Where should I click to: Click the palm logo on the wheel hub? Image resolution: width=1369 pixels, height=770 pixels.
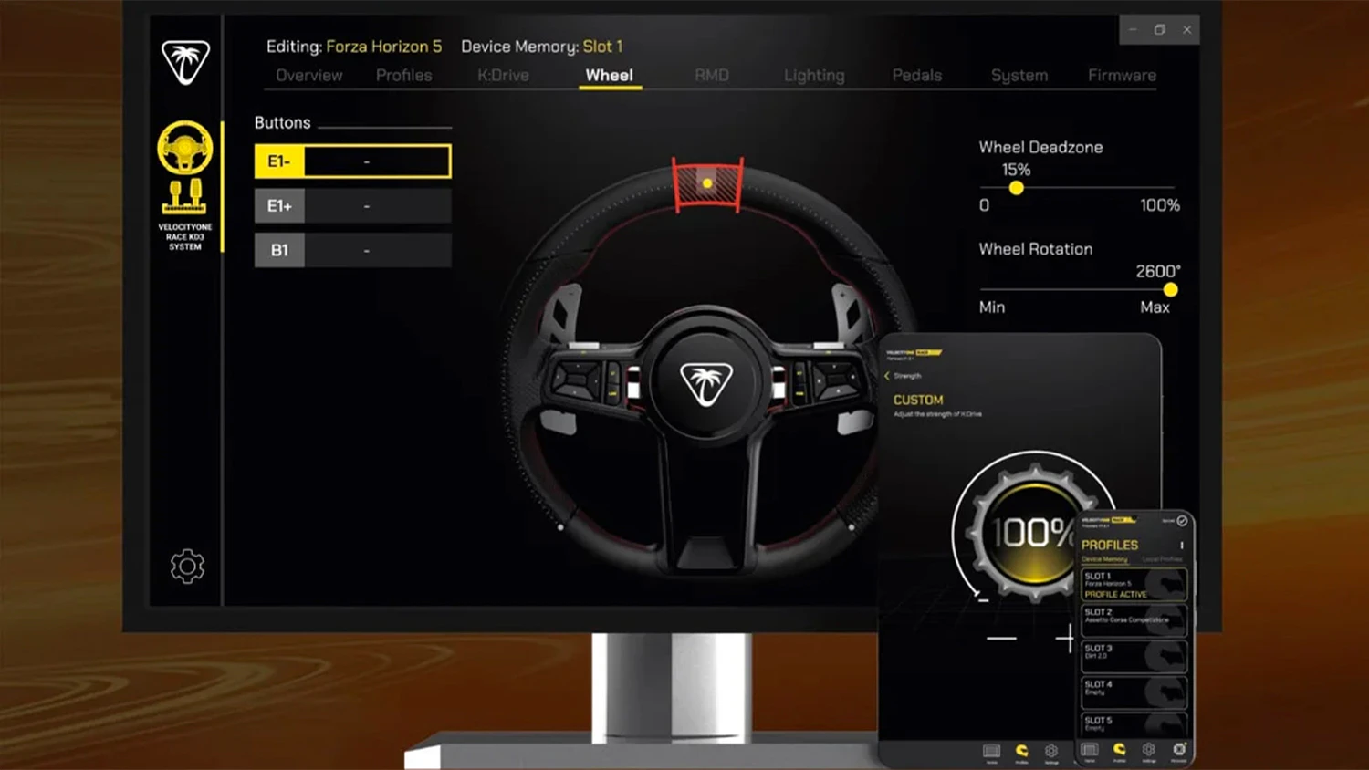[x=706, y=384]
